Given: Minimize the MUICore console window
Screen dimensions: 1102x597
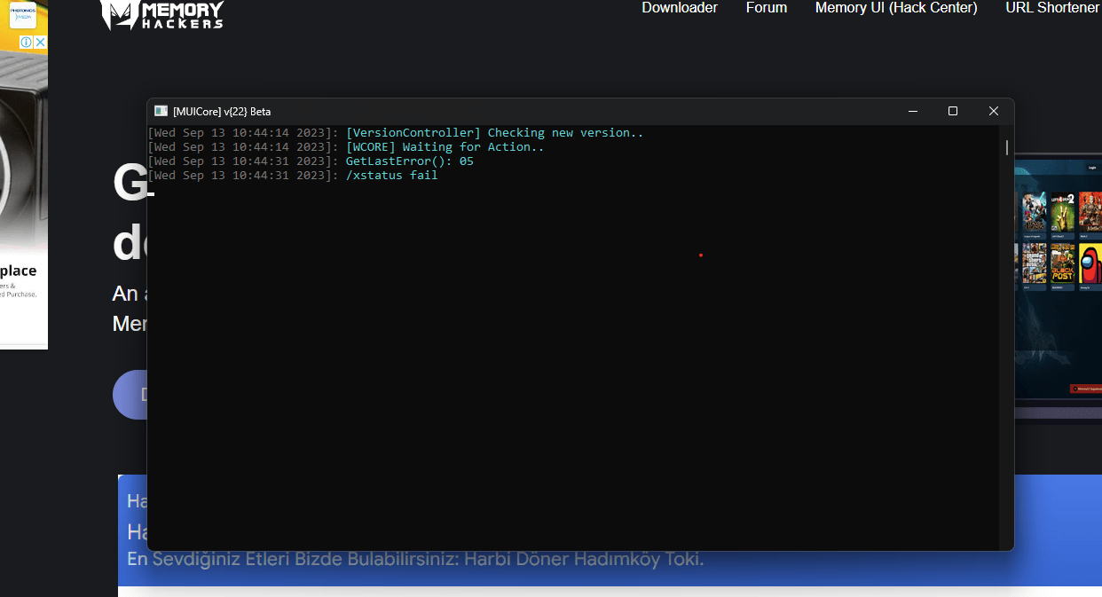Looking at the screenshot, I should point(912,111).
